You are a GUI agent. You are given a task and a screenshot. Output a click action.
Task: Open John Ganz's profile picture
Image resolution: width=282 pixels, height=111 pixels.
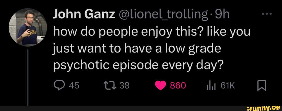28,27
